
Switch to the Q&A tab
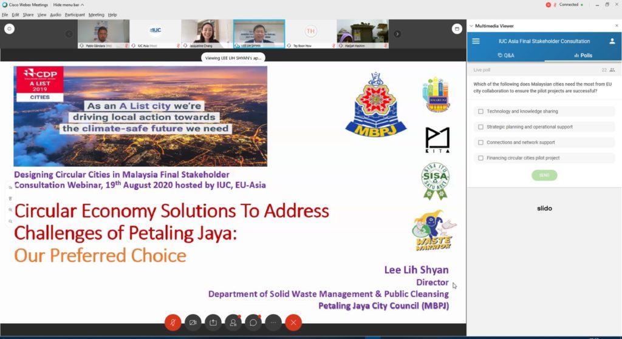point(505,55)
